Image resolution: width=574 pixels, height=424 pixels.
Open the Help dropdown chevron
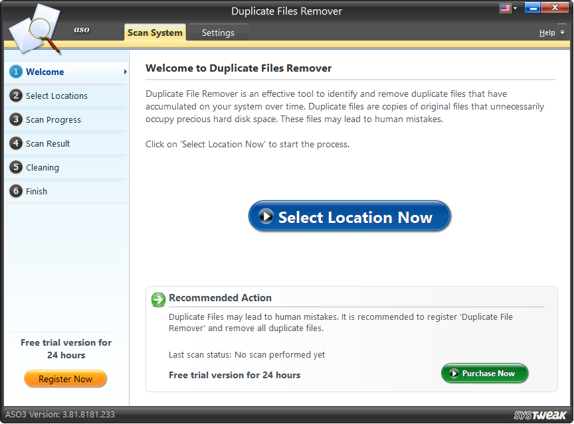coord(562,32)
